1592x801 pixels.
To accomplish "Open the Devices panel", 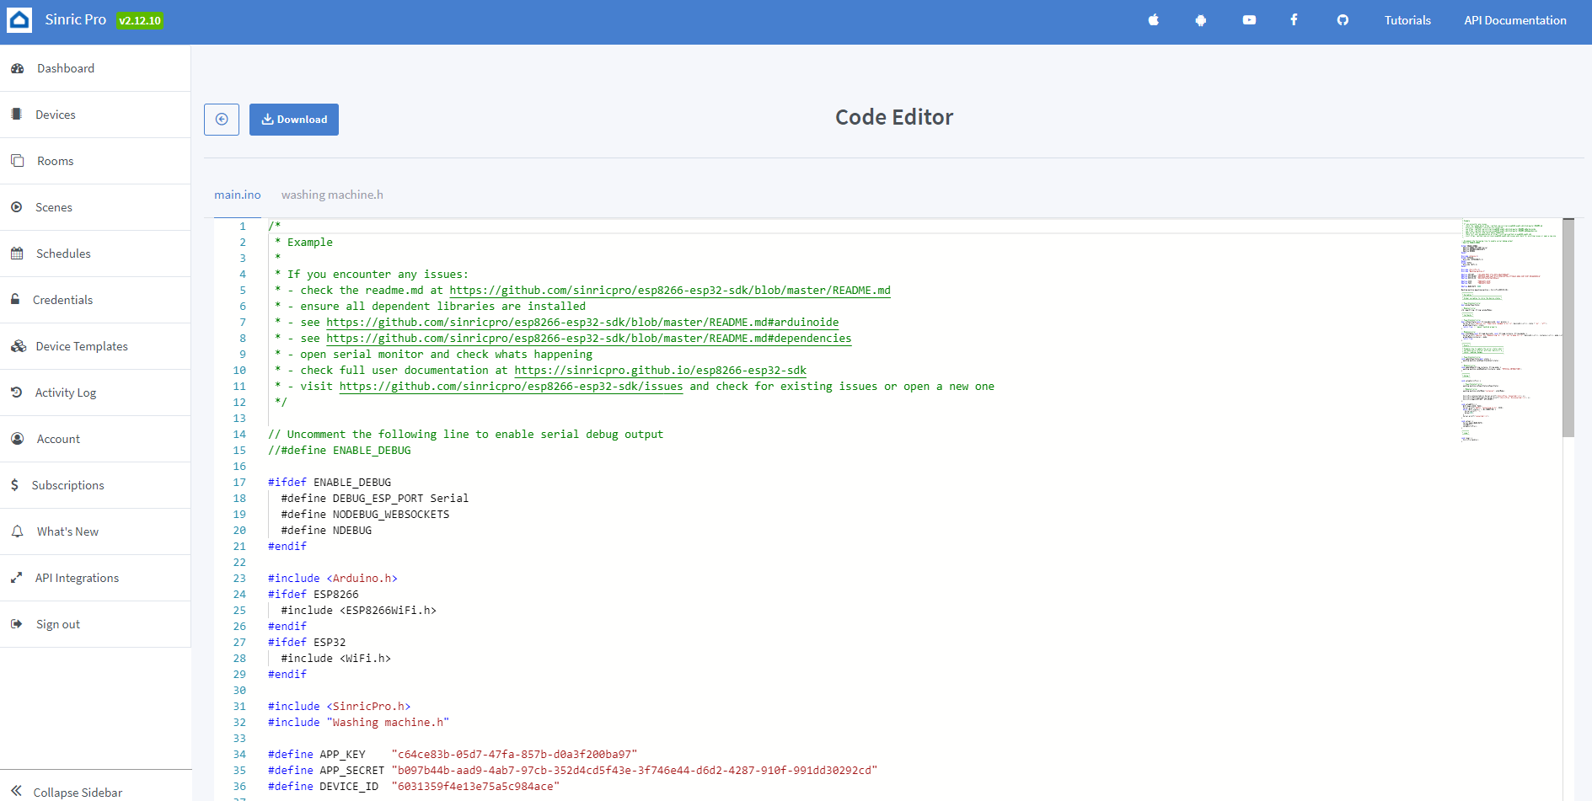I will click(x=56, y=114).
